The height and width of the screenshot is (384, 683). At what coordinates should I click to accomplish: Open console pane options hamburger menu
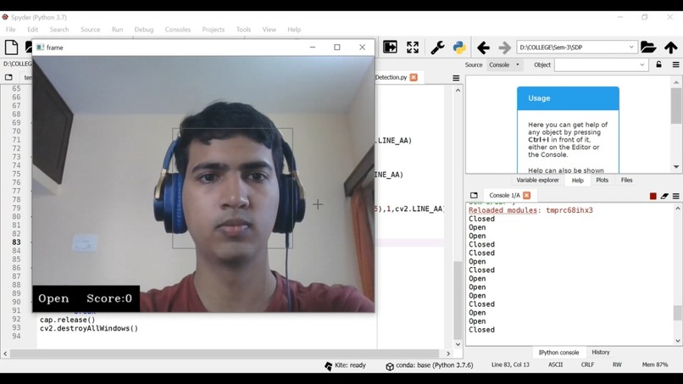[x=675, y=196]
